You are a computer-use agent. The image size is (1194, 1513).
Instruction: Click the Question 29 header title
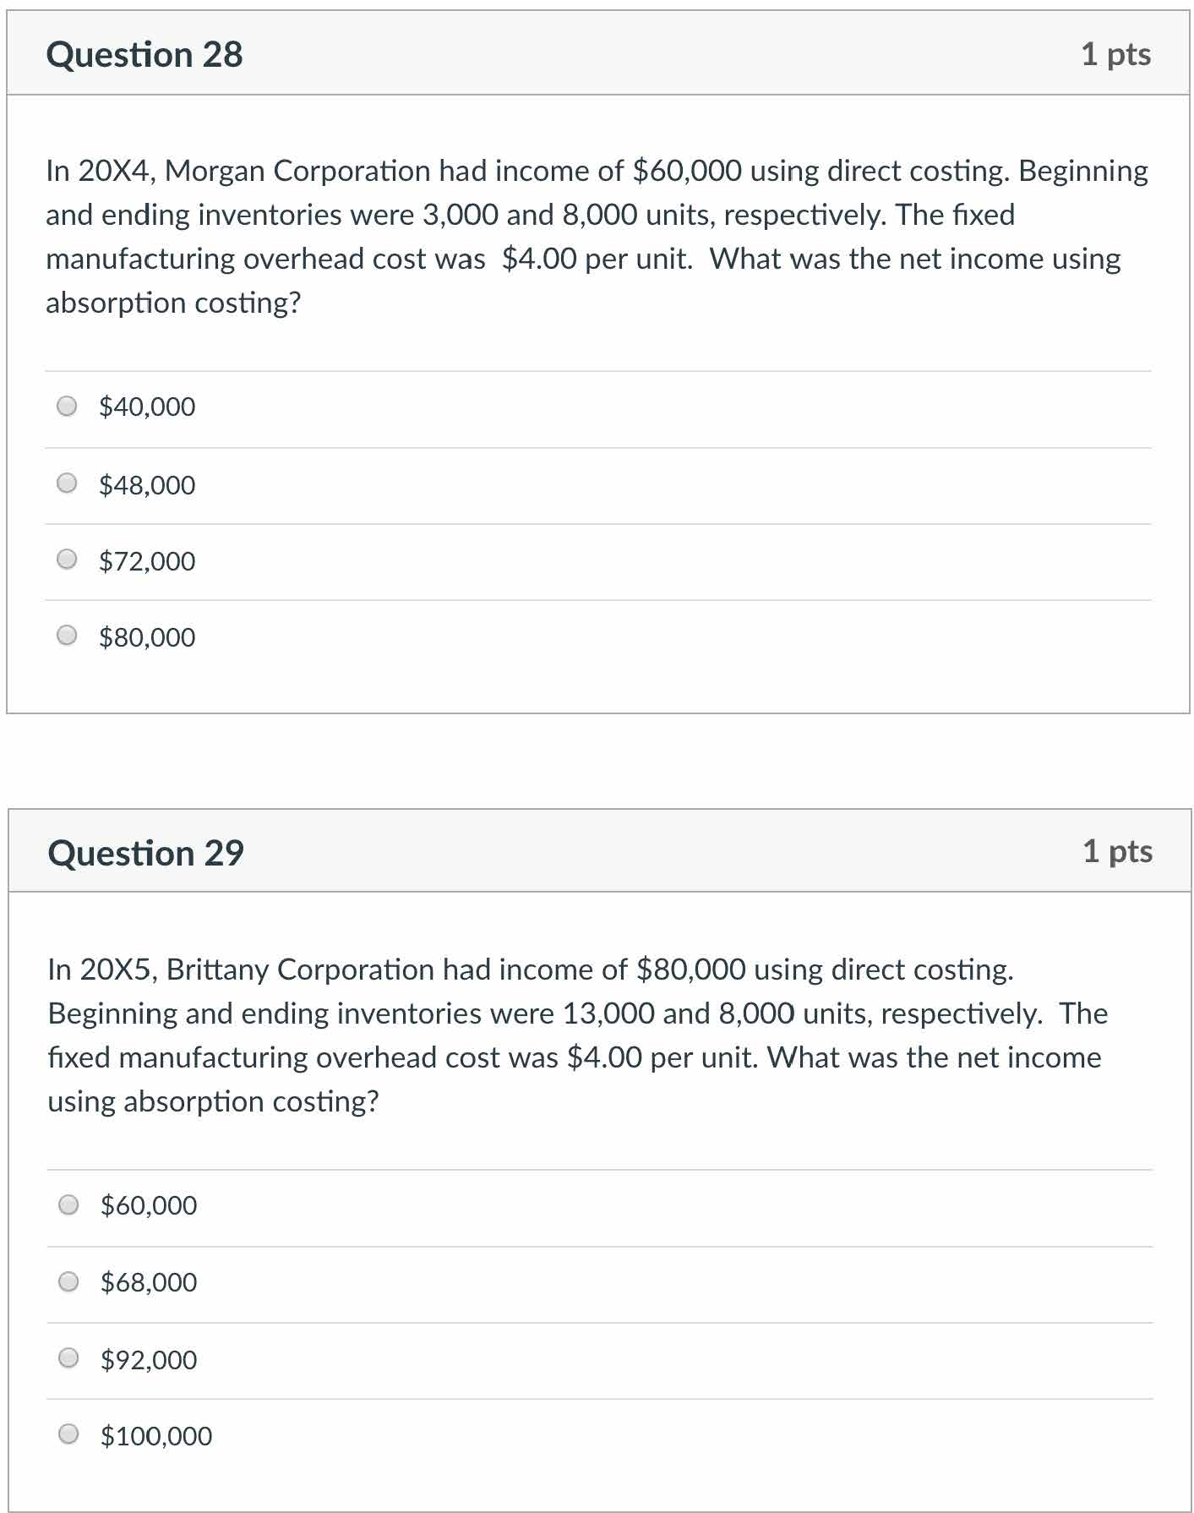(146, 853)
